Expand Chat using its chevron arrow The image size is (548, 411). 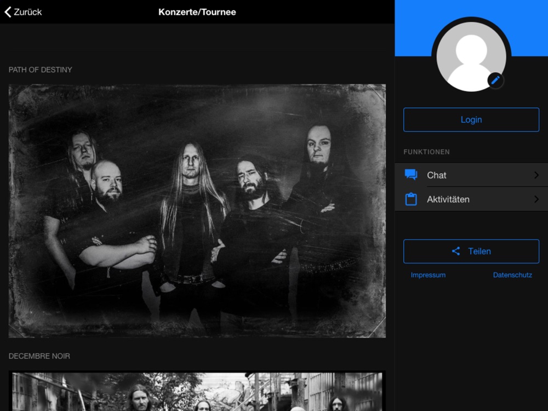pyautogui.click(x=536, y=175)
